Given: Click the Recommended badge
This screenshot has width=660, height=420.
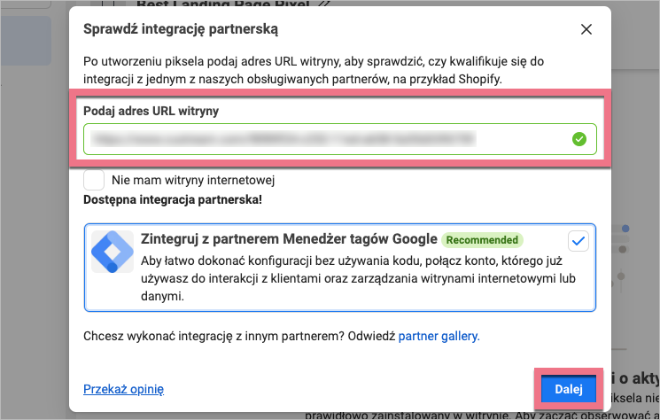Looking at the screenshot, I should click(x=482, y=239).
